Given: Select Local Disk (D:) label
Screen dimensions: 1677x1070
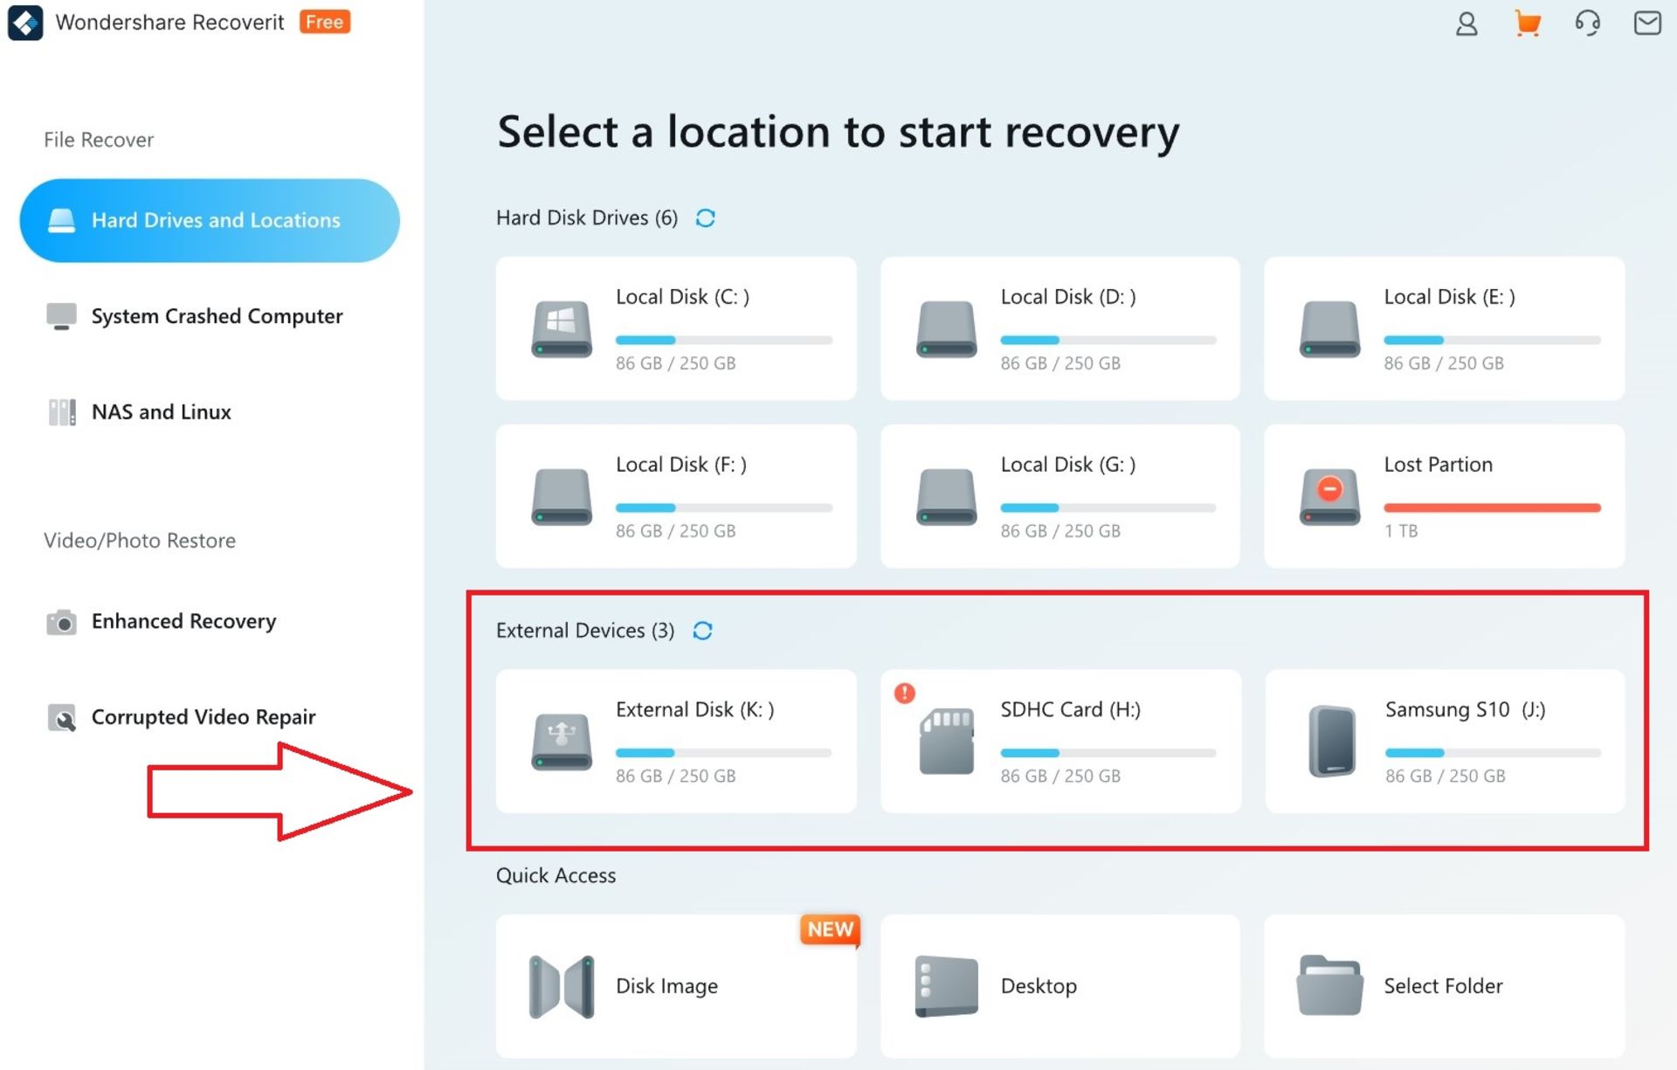Looking at the screenshot, I should (1067, 297).
